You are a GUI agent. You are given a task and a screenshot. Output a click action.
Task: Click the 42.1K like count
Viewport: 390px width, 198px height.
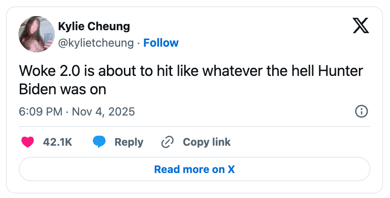(x=57, y=142)
